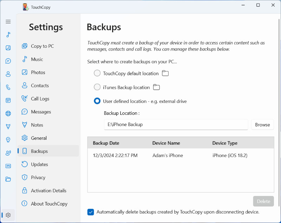Open TouchCopy default location folder icon
This screenshot has width=281, height=223.
[x=165, y=73]
